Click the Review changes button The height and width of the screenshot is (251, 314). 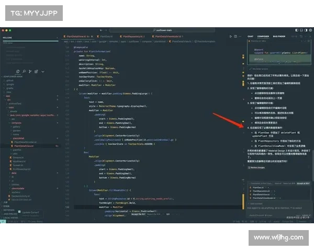[x=257, y=167]
